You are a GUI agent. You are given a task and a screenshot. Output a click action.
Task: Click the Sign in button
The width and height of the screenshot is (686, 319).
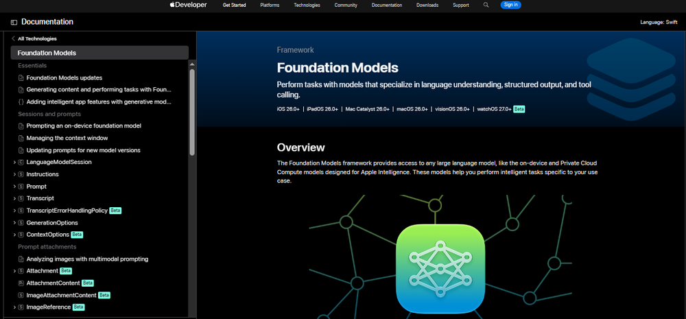click(x=510, y=5)
